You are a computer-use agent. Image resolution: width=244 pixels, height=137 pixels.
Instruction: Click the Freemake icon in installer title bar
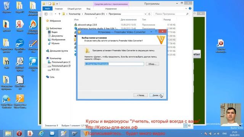pos(79,32)
